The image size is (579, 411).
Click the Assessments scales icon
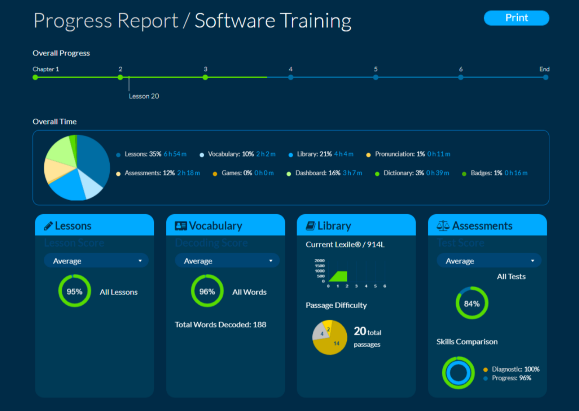(443, 226)
